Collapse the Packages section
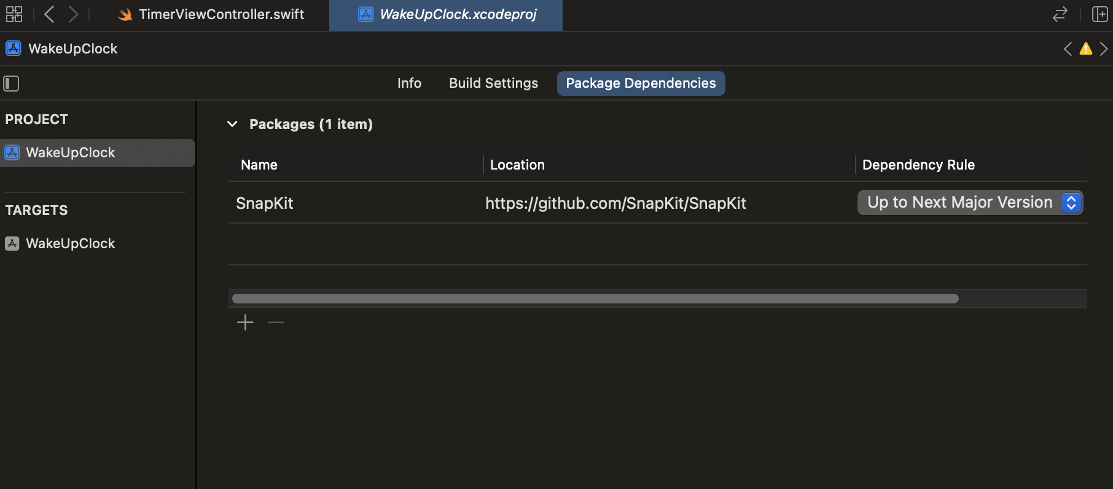The width and height of the screenshot is (1113, 489). click(232, 124)
